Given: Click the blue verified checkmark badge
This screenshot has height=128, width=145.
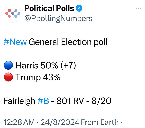Looking at the screenshot, I should click(x=79, y=8).
